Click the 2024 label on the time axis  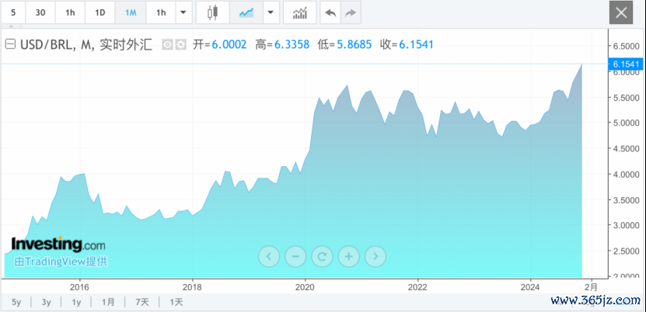(x=531, y=286)
